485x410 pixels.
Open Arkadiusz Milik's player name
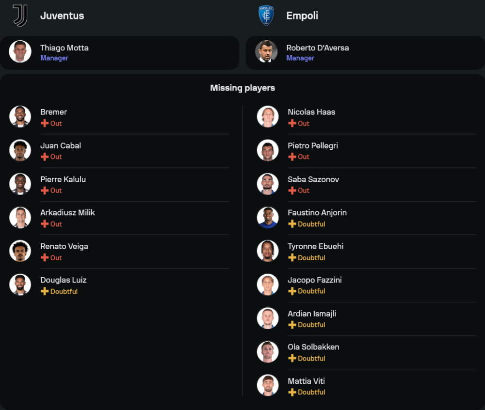[x=67, y=213]
